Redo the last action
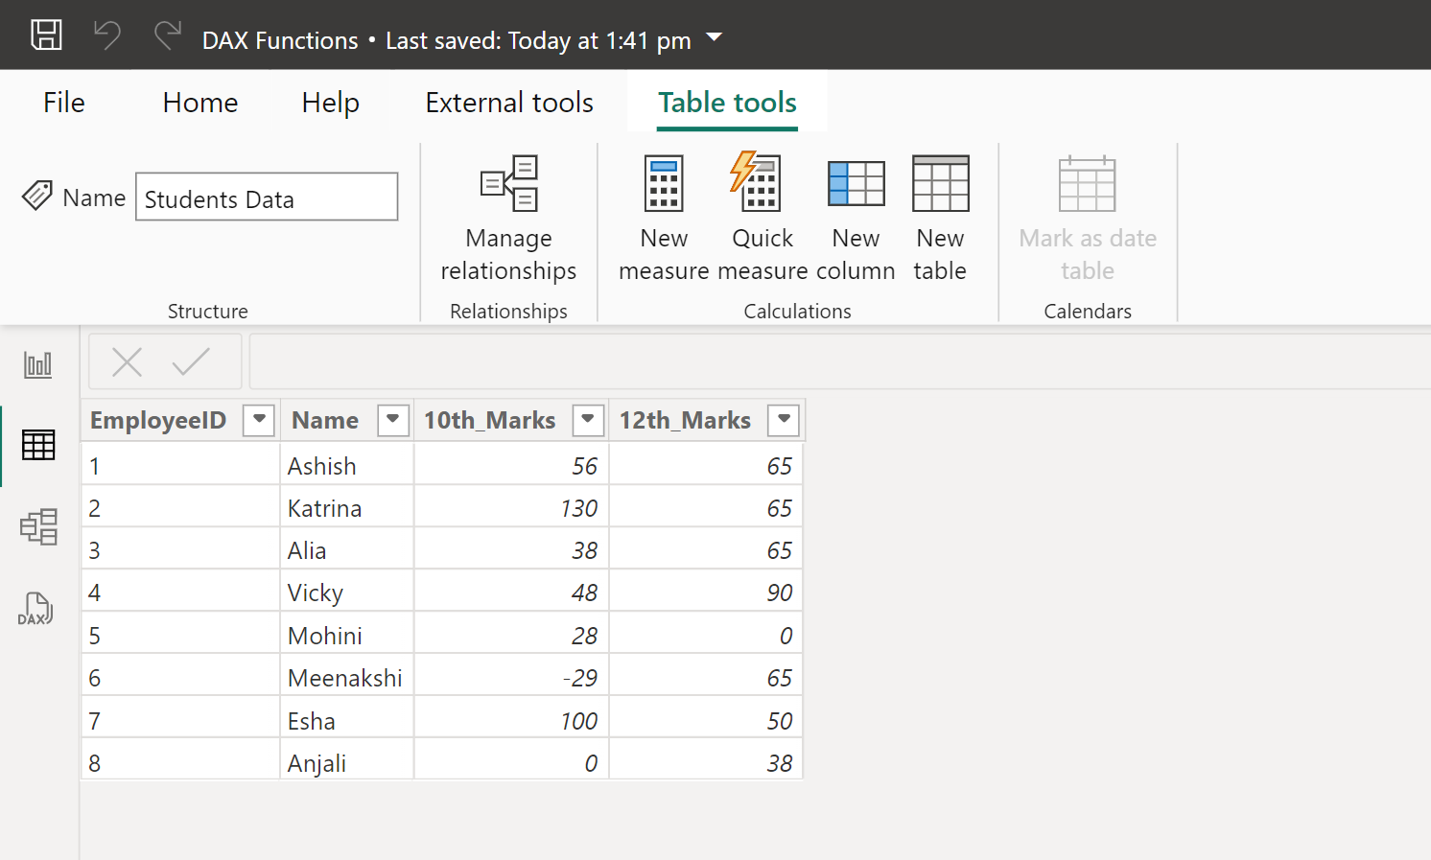 167,35
